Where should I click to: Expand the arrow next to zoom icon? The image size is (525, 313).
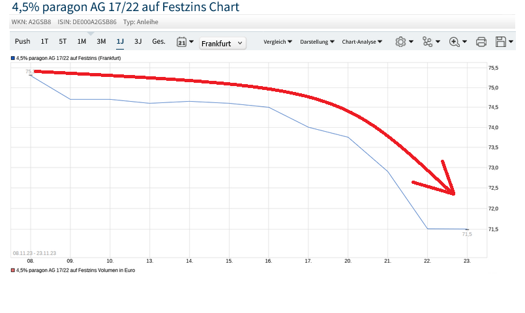[464, 42]
